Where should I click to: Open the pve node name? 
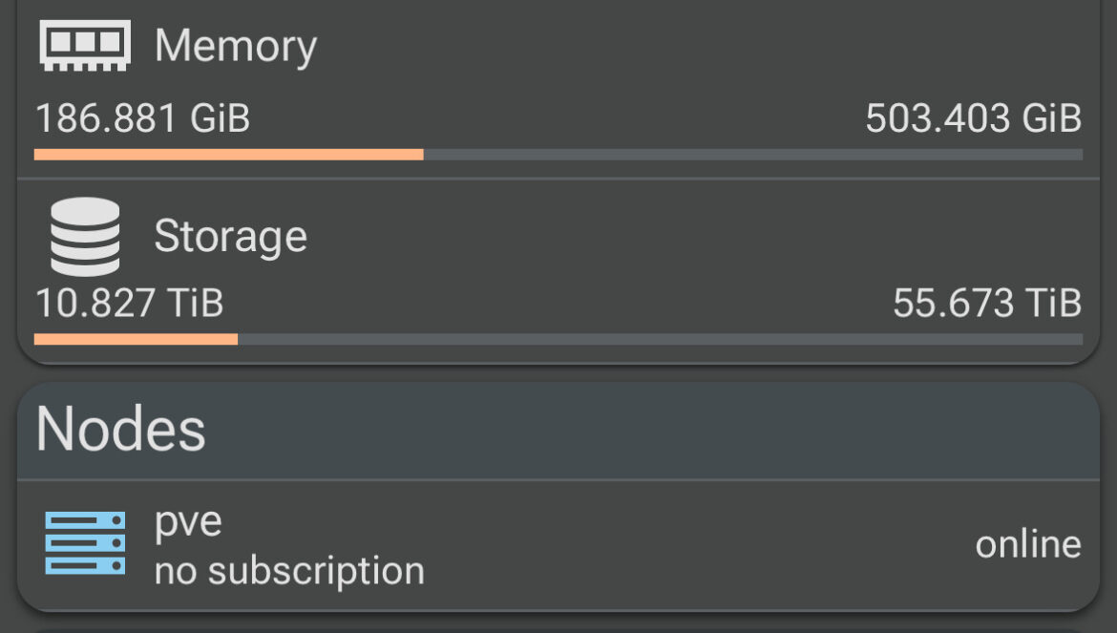[188, 521]
